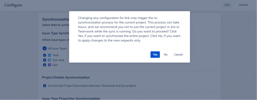This screenshot has width=257, height=100.
Task: Click Cancel in the Configure header bar
Action: point(243,5)
